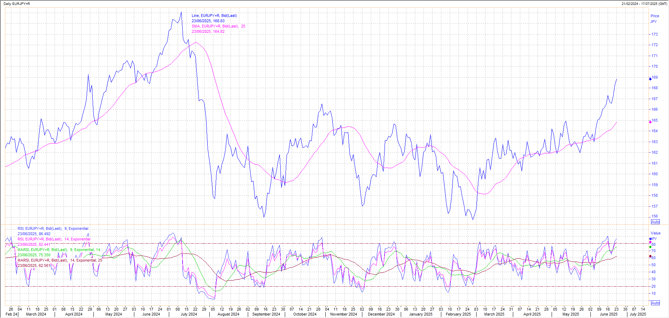669x318 pixels.
Task: Click the 170 price level label
Action: (655, 66)
